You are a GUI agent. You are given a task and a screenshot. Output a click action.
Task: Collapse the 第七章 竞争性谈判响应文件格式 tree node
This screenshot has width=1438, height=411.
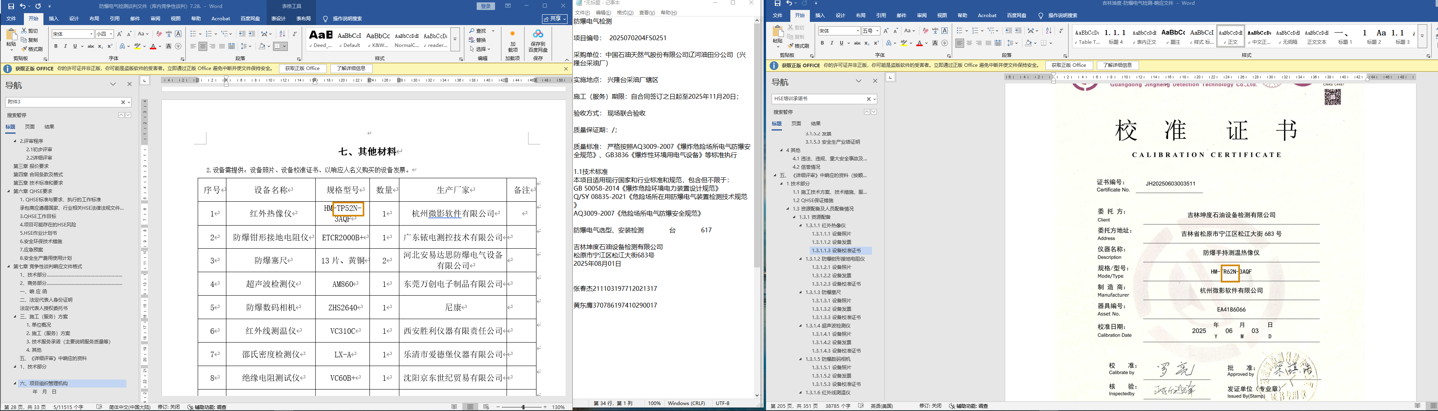coord(9,266)
